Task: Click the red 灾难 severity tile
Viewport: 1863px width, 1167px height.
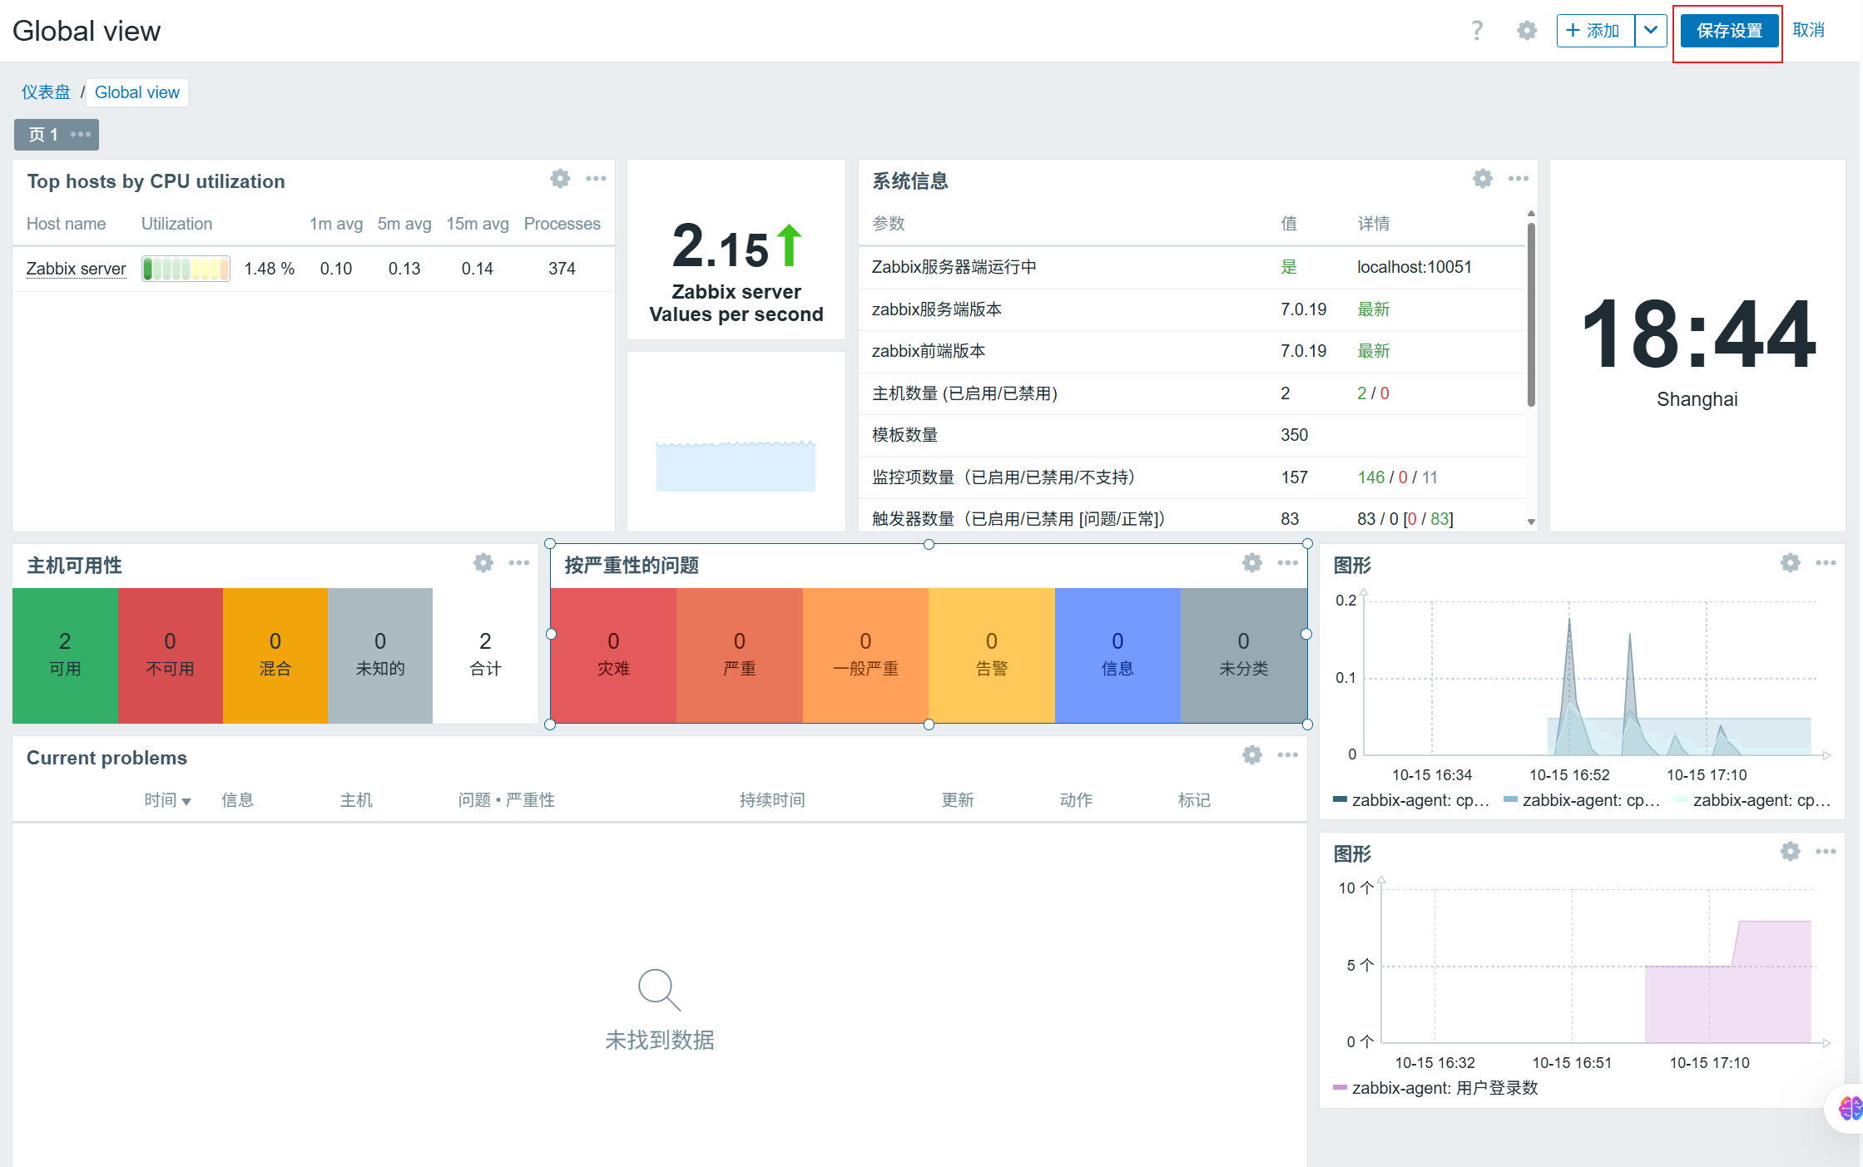Action: (x=613, y=655)
